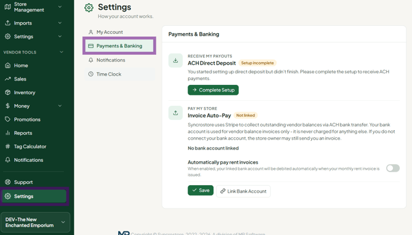Click the Promotions tag icon
This screenshot has height=235, width=412.
pyautogui.click(x=7, y=119)
